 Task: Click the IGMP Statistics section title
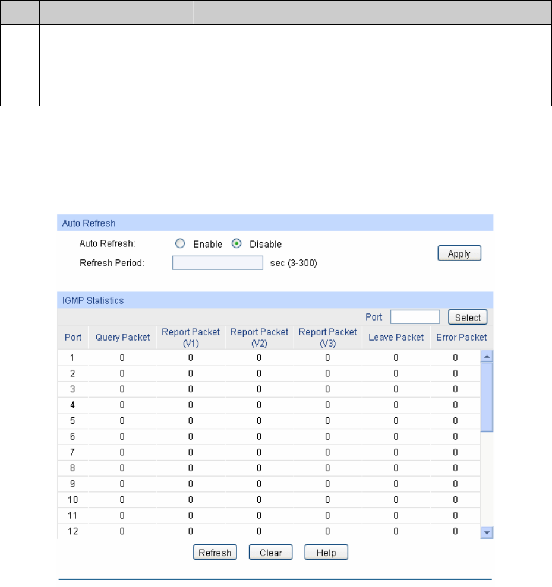pyautogui.click(x=93, y=300)
